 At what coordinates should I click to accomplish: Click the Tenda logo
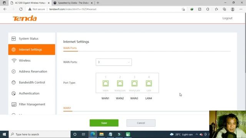coord(25,18)
